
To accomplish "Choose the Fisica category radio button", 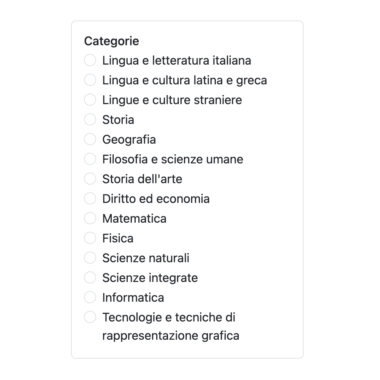I will pyautogui.click(x=90, y=238).
